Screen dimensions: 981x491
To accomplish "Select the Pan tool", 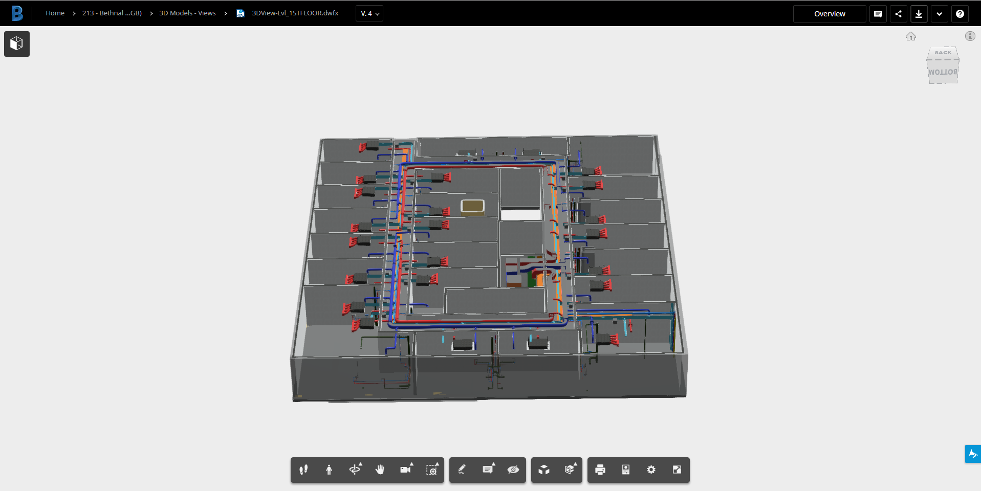I will coord(380,470).
